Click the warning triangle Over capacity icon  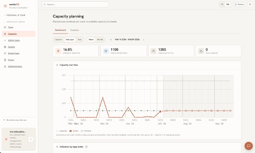coord(201,51)
